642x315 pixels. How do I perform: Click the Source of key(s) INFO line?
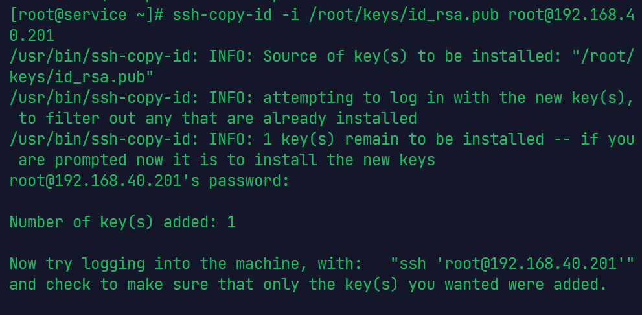click(322, 56)
